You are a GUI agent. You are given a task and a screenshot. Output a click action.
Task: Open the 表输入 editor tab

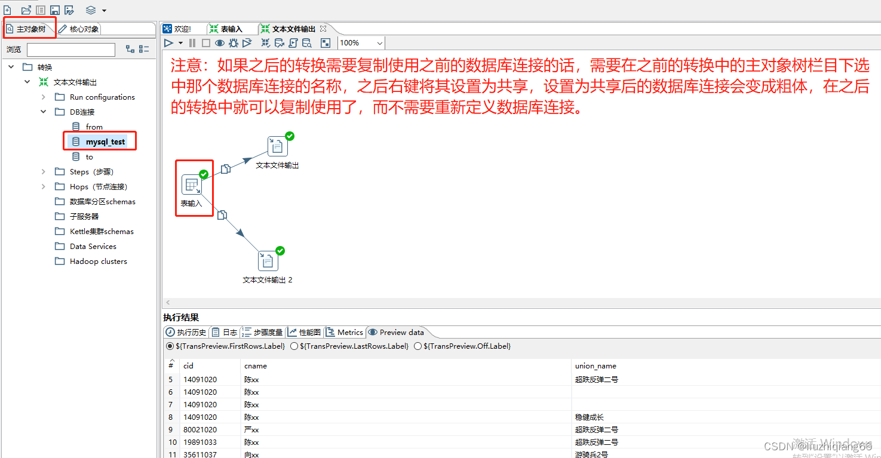tap(226, 29)
